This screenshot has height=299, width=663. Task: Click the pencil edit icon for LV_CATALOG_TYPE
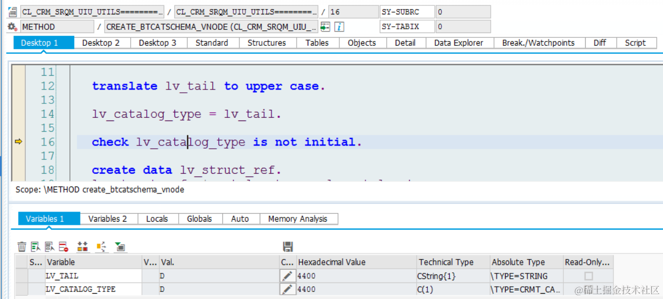tap(287, 289)
